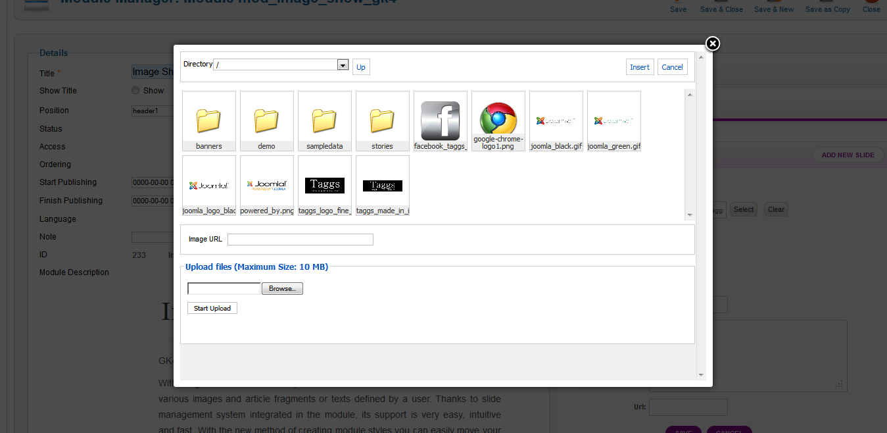
Task: Click the upload file path field
Action: [224, 288]
